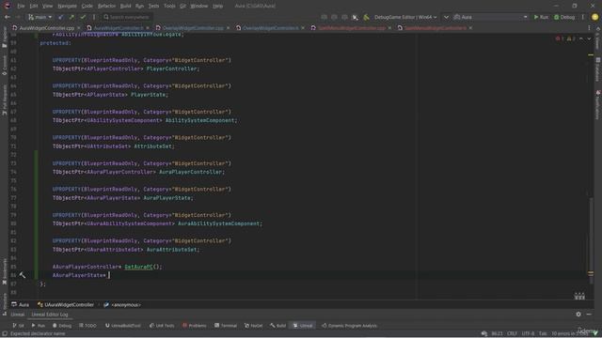Viewport: 602px width, 338px height.
Task: Hide the Unreal tool window
Action: (x=589, y=315)
